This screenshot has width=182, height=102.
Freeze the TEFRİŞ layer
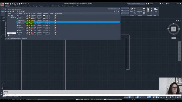pos(28,32)
